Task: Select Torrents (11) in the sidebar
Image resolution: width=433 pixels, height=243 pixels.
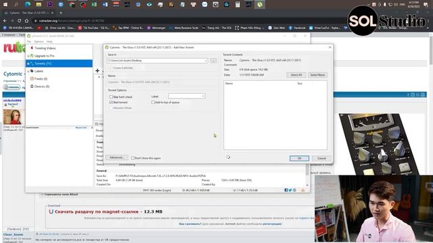Action: coord(59,63)
